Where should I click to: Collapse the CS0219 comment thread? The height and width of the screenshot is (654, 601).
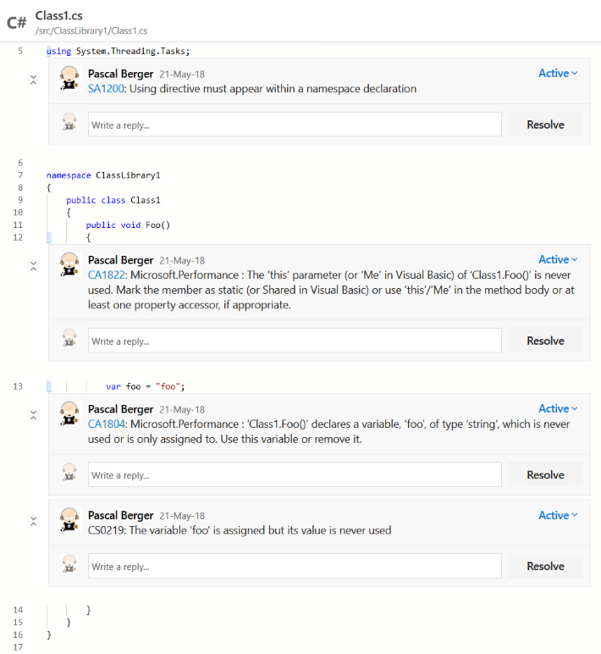(33, 521)
